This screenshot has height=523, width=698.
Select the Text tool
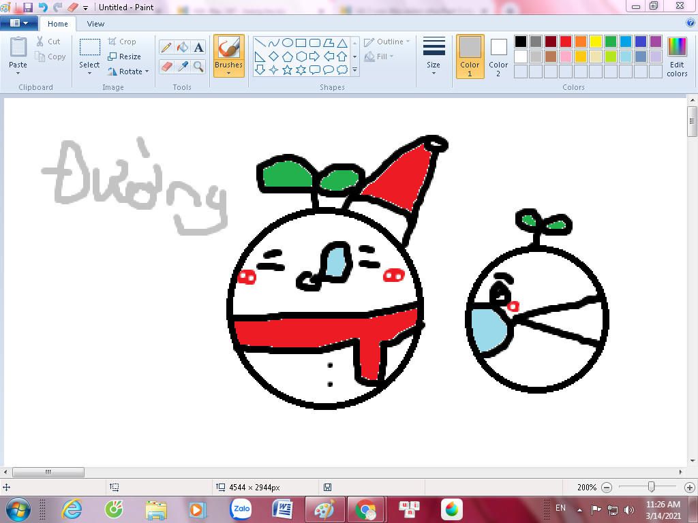(199, 47)
